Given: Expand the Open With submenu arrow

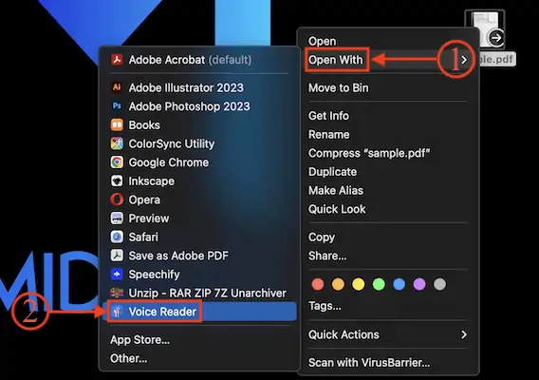Looking at the screenshot, I should (464, 60).
